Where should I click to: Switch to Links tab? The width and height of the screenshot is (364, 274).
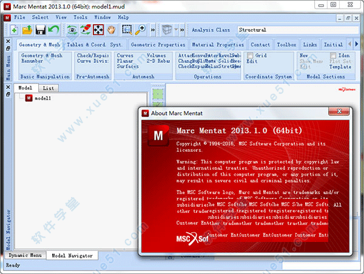point(310,45)
